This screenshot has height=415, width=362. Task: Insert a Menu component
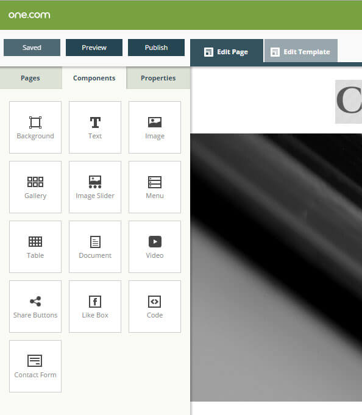[x=155, y=187]
